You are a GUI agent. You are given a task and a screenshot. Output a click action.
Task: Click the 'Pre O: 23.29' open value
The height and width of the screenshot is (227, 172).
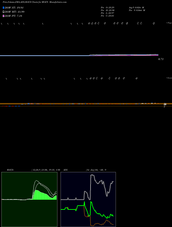tap(107, 7)
